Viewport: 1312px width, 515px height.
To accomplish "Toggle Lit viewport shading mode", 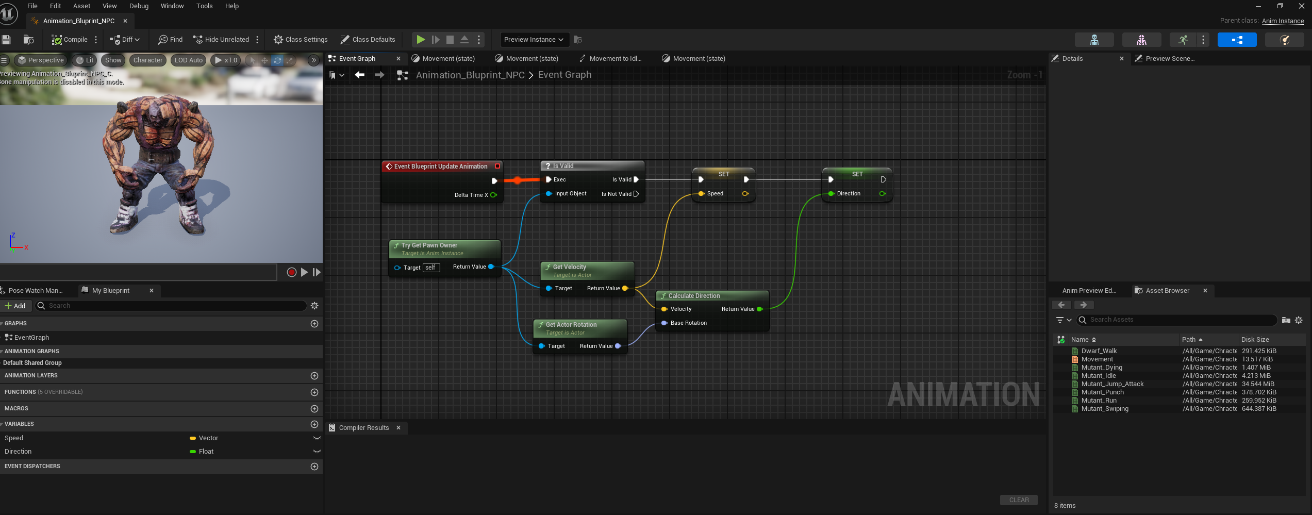I will pos(84,60).
